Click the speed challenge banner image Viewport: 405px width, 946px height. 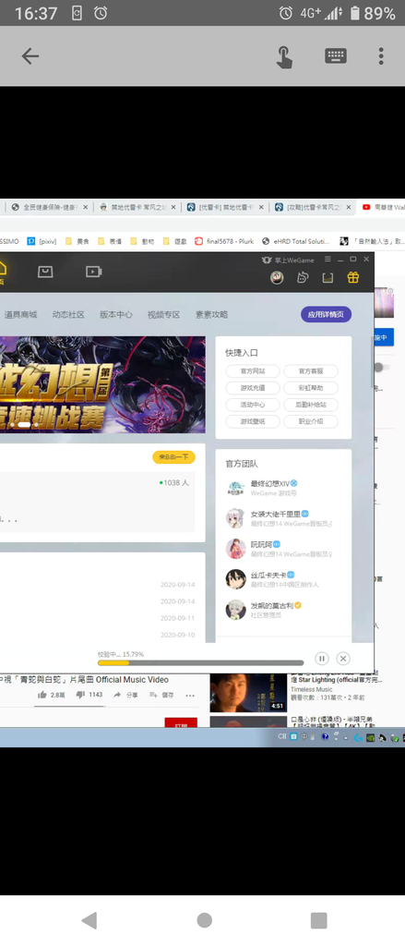tap(102, 385)
